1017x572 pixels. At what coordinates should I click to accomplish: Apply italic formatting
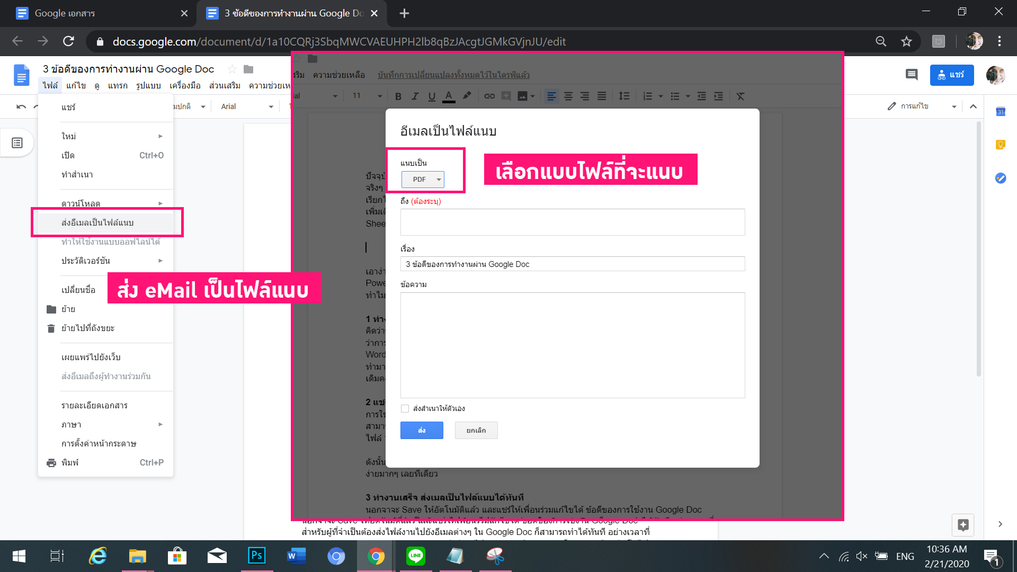pos(415,96)
